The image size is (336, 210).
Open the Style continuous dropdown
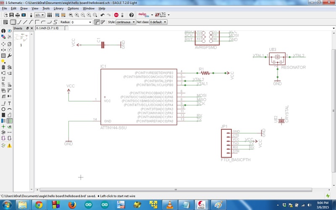coord(126,22)
